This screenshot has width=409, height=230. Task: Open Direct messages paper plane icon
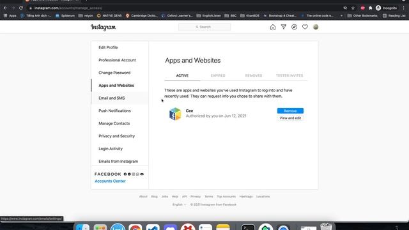(284, 27)
